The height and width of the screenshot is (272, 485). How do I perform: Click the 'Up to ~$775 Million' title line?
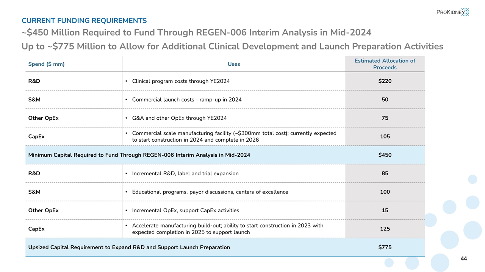pos(232,46)
